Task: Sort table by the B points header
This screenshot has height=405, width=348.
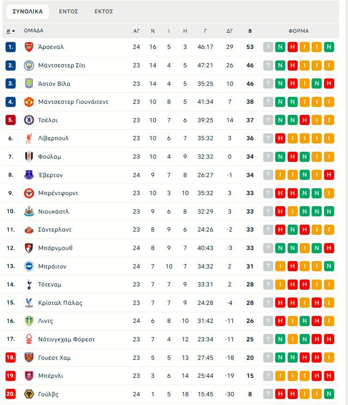Action: click(250, 31)
